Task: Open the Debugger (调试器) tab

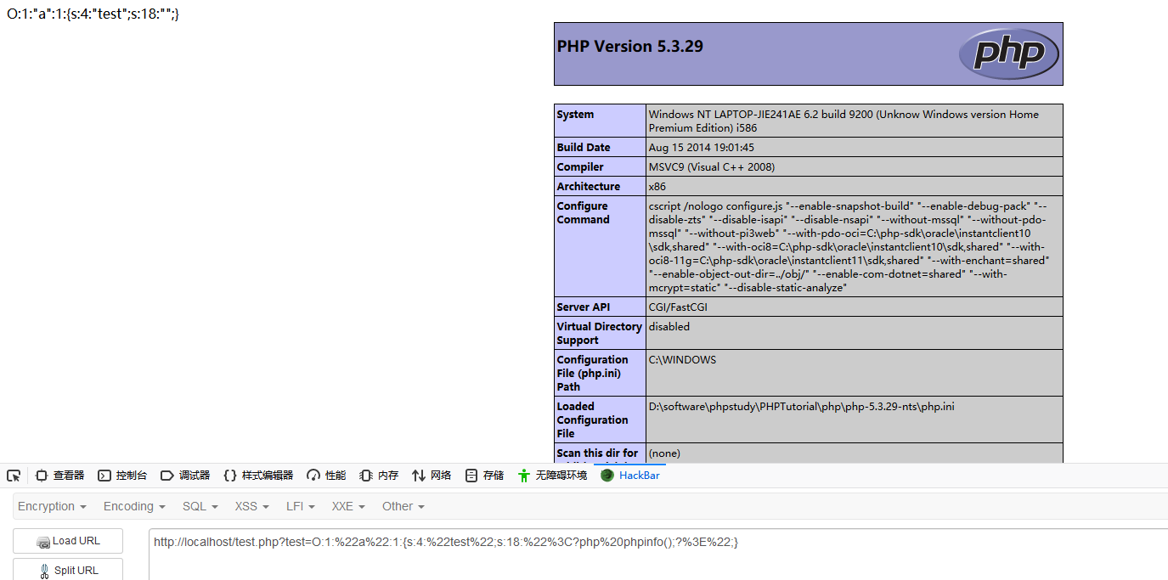Action: point(185,476)
